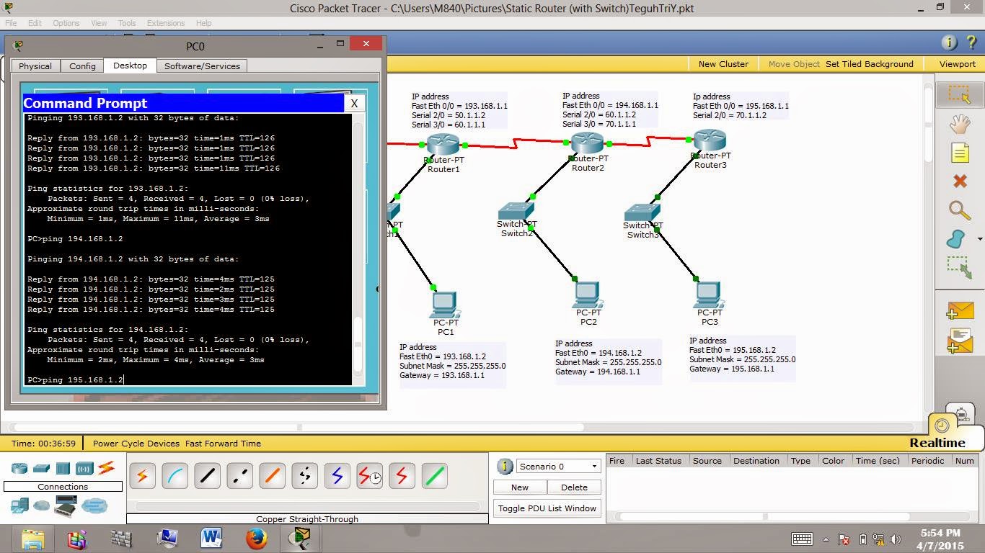The width and height of the screenshot is (985, 553).
Task: Open the yellow question mark help icon
Action: pyautogui.click(x=970, y=42)
